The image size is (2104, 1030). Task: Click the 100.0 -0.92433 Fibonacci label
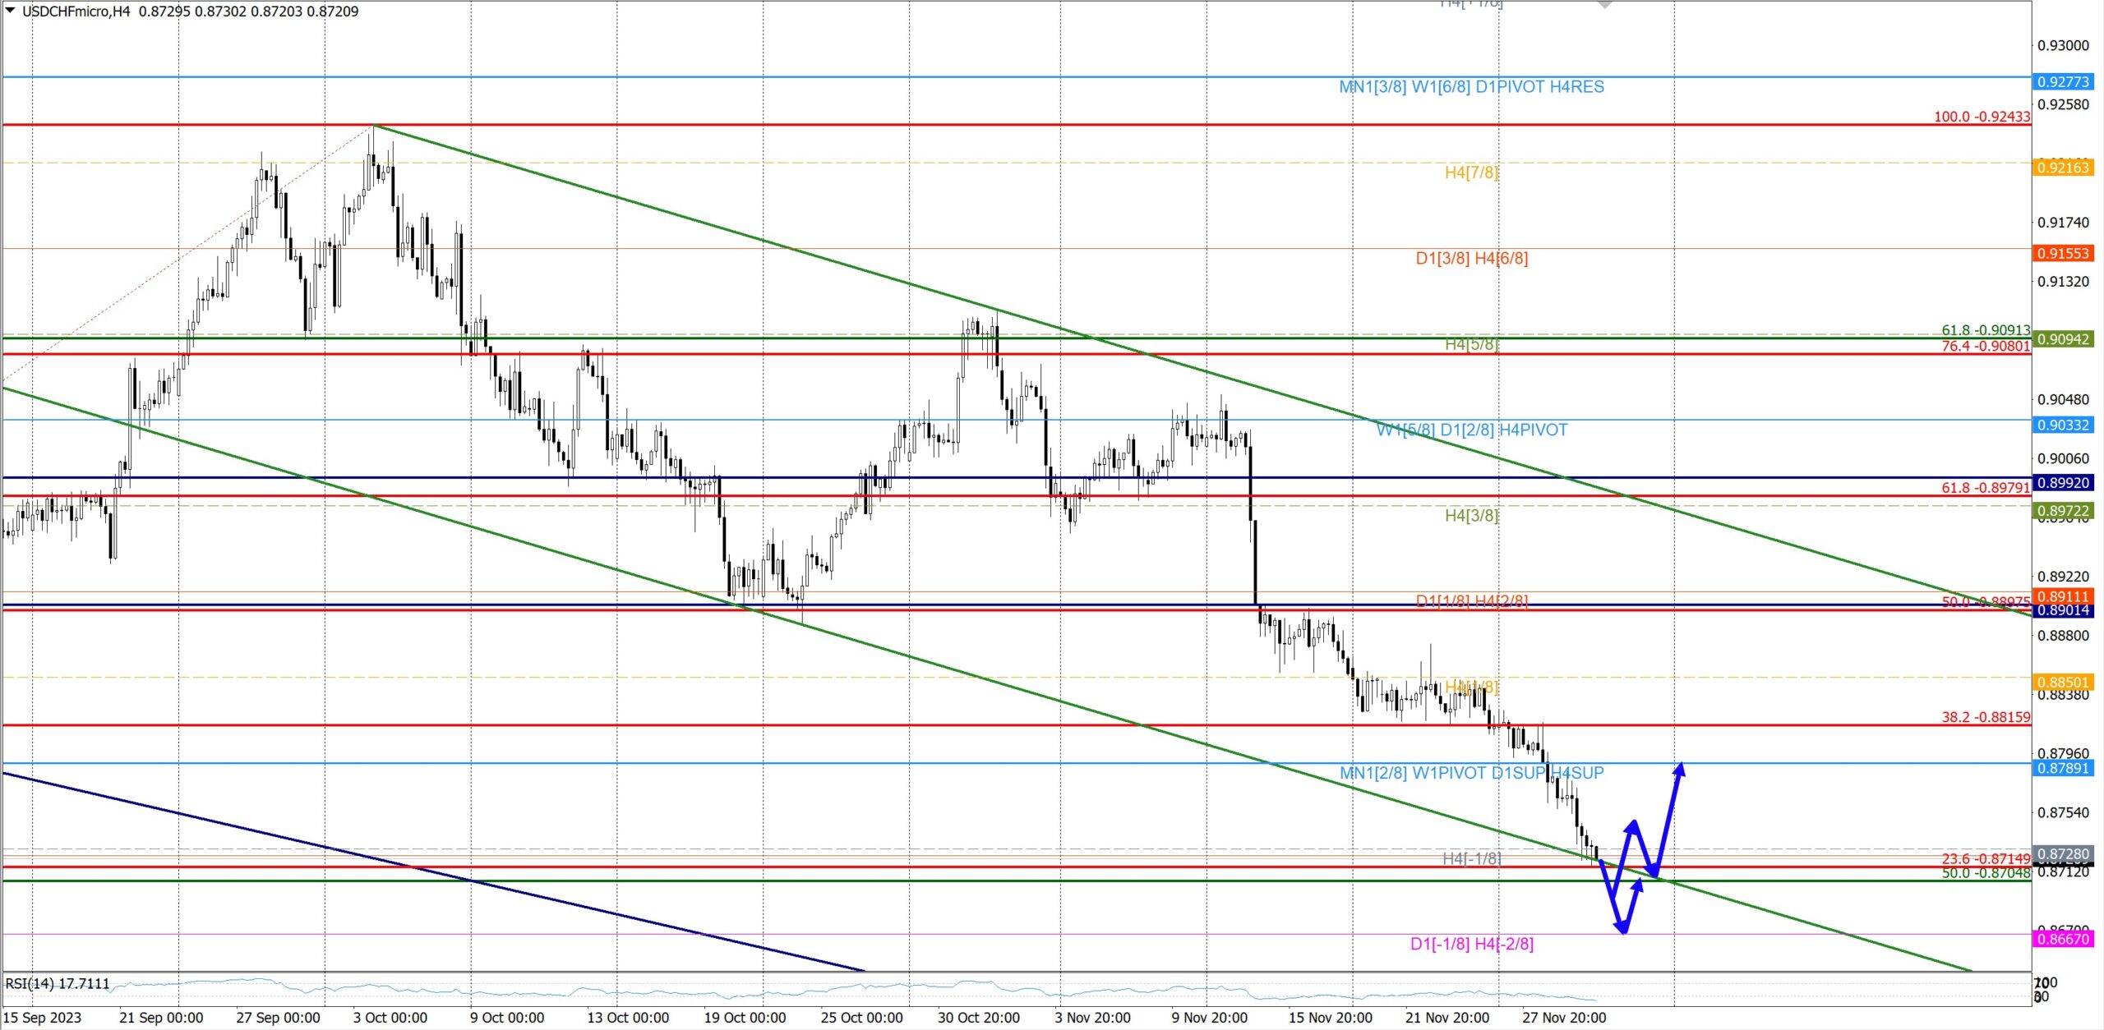coord(1981,117)
